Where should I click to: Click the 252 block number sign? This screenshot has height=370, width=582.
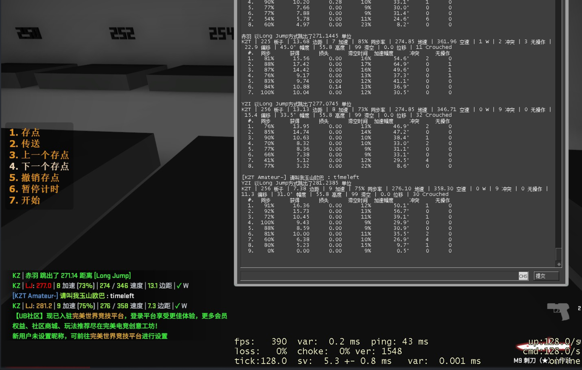coord(122,33)
